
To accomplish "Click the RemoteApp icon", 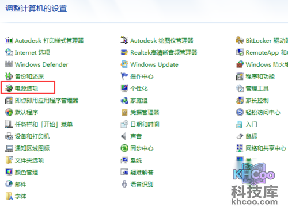I will 240,52.
